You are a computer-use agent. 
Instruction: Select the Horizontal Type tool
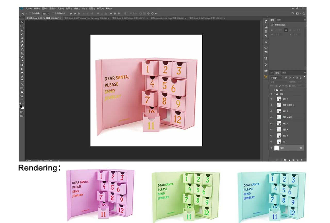click(x=21, y=81)
